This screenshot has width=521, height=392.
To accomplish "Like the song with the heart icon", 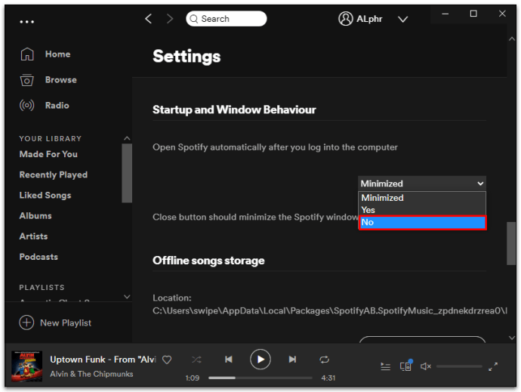I will 167,360.
